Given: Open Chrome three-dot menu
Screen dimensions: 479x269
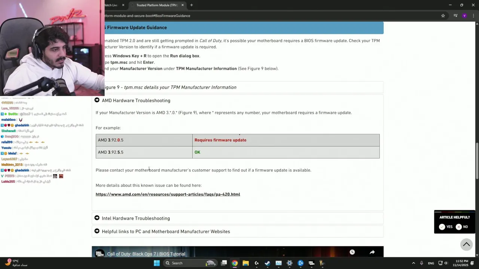Looking at the screenshot, I should pos(473,16).
